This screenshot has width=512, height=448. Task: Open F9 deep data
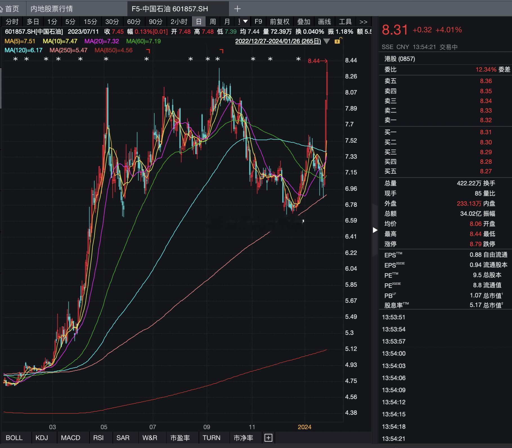click(x=258, y=22)
